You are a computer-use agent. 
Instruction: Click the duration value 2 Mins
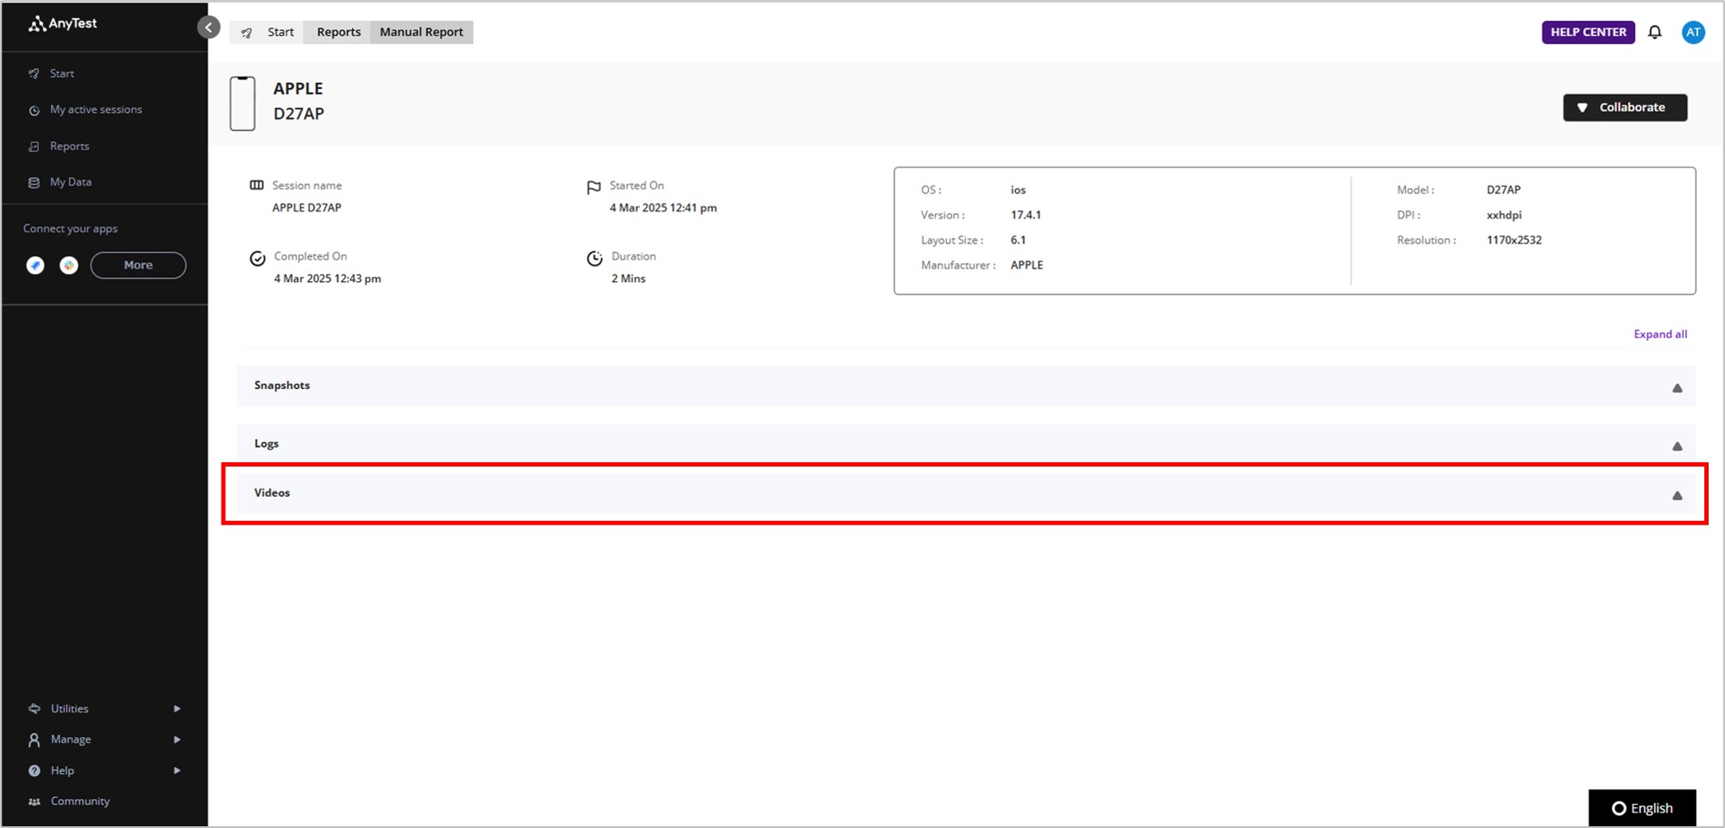(x=629, y=279)
